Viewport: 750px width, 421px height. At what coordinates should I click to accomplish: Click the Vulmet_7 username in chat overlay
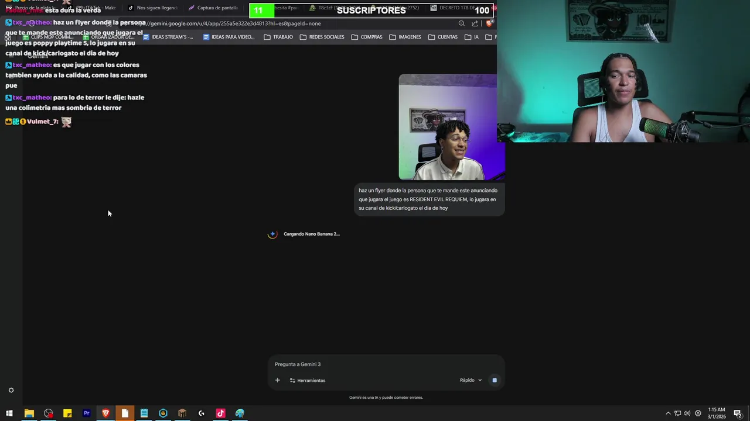[x=42, y=122]
